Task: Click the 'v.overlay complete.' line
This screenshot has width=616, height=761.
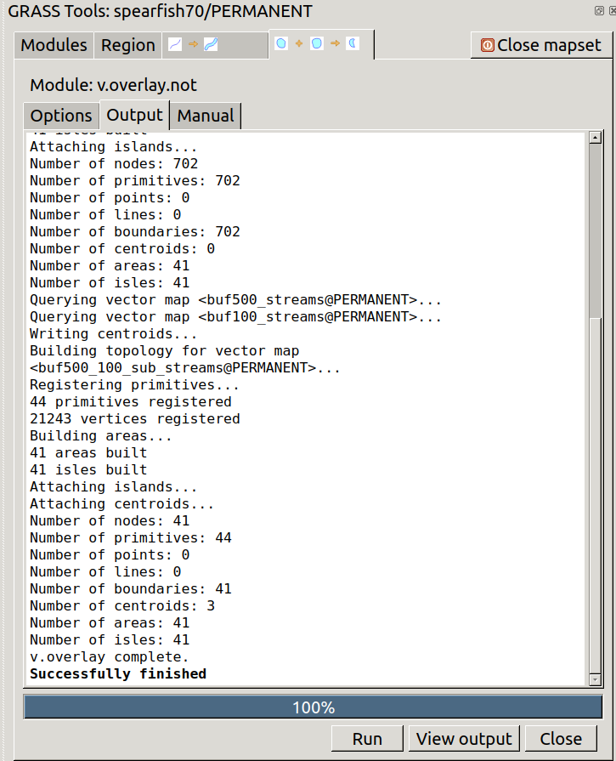Action: pyautogui.click(x=109, y=656)
